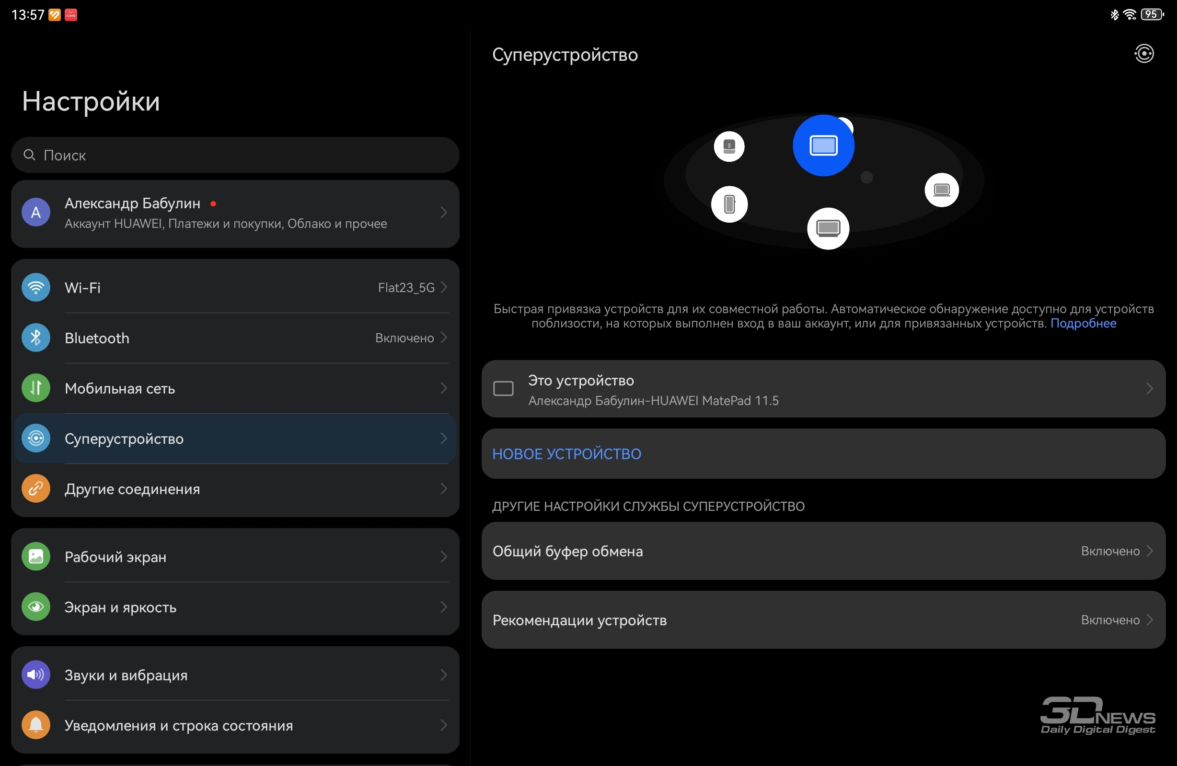This screenshot has width=1177, height=766.
Task: Select the laptop device icon on right
Action: point(942,190)
